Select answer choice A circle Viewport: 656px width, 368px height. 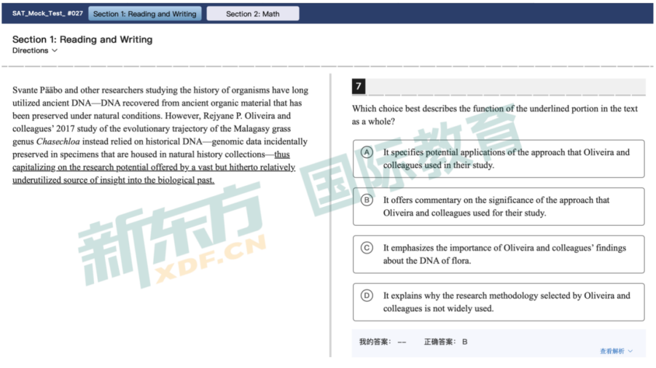click(367, 152)
